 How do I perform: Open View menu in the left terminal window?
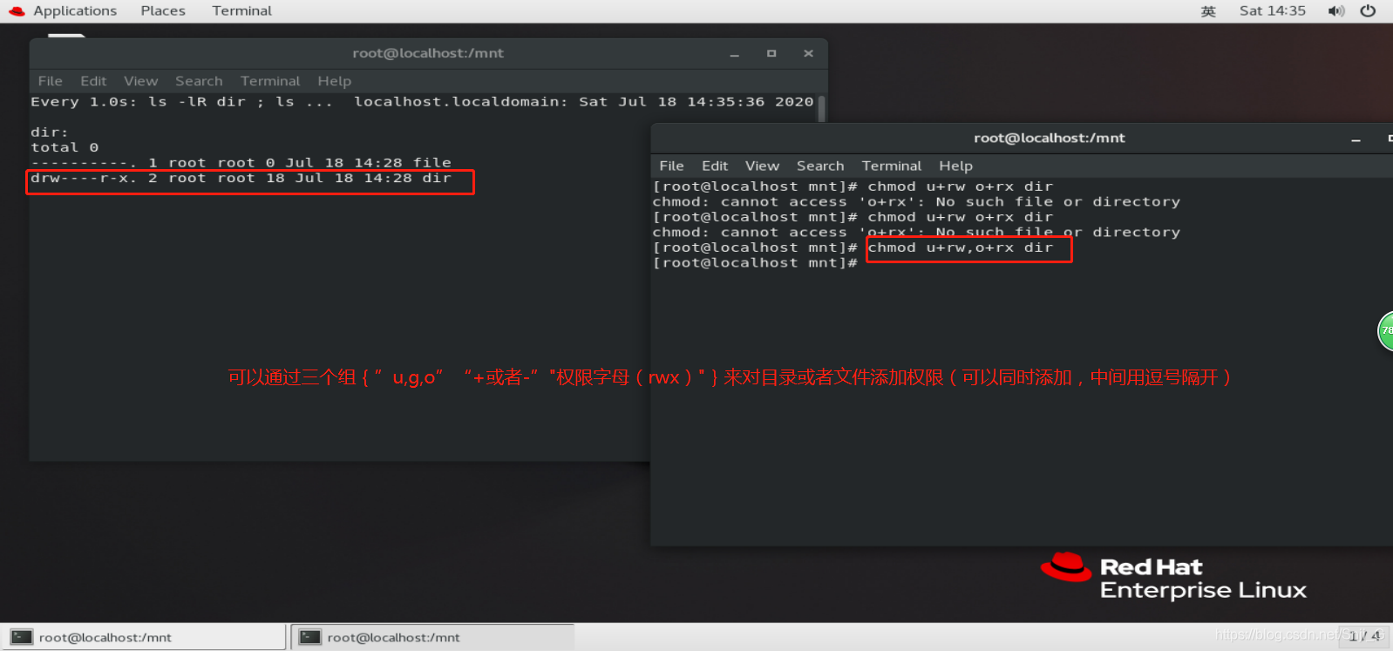coord(140,81)
